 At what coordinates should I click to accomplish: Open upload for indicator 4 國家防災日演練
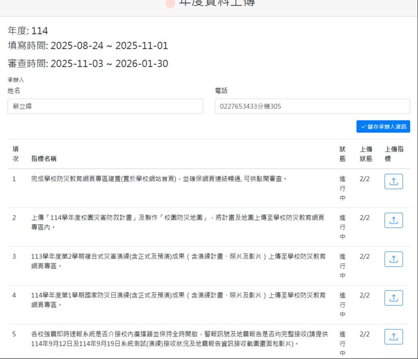pos(393,298)
